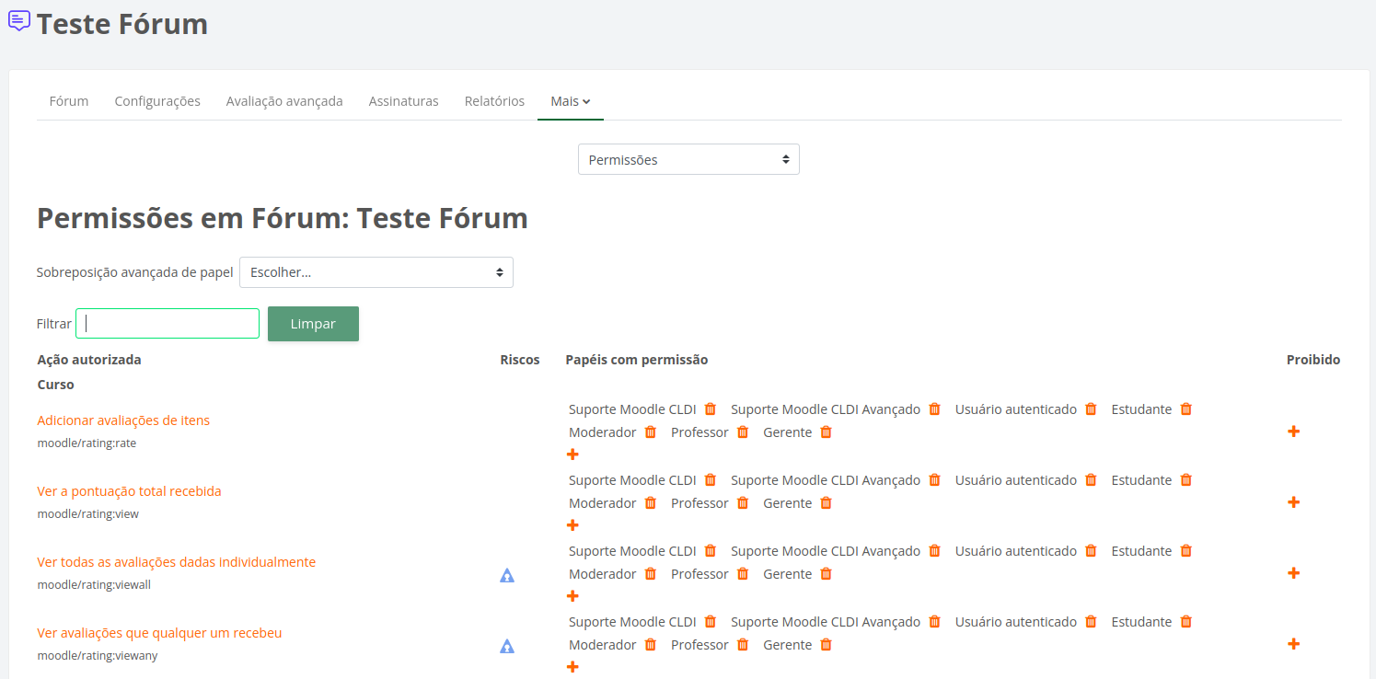The width and height of the screenshot is (1376, 679).
Task: Open the Permissões dropdown selector
Action: (x=688, y=159)
